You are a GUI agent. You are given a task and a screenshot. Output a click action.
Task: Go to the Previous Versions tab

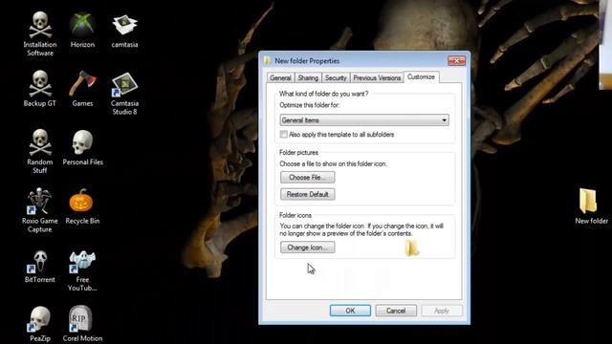pyautogui.click(x=377, y=78)
